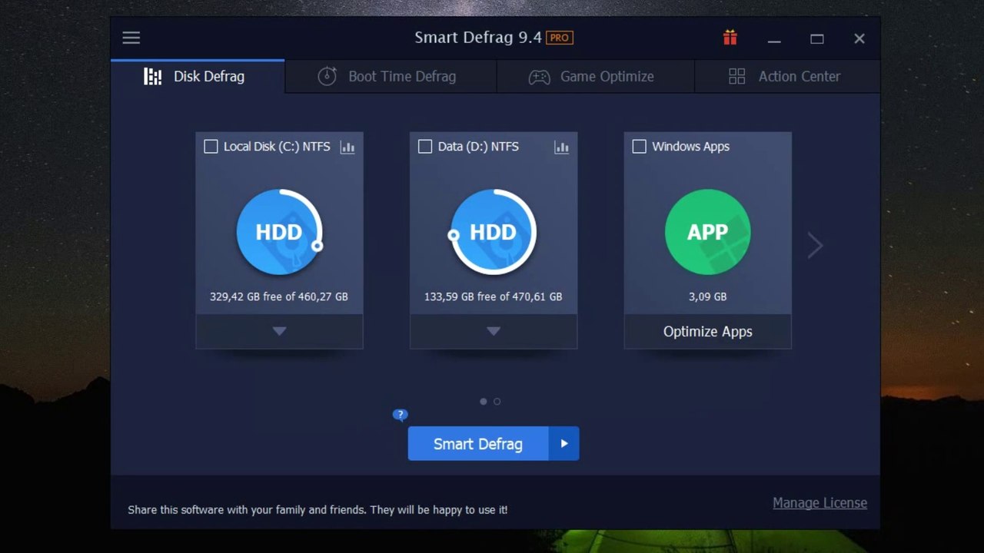This screenshot has height=553, width=984.
Task: Maximize the Smart Defrag window
Action: click(817, 38)
